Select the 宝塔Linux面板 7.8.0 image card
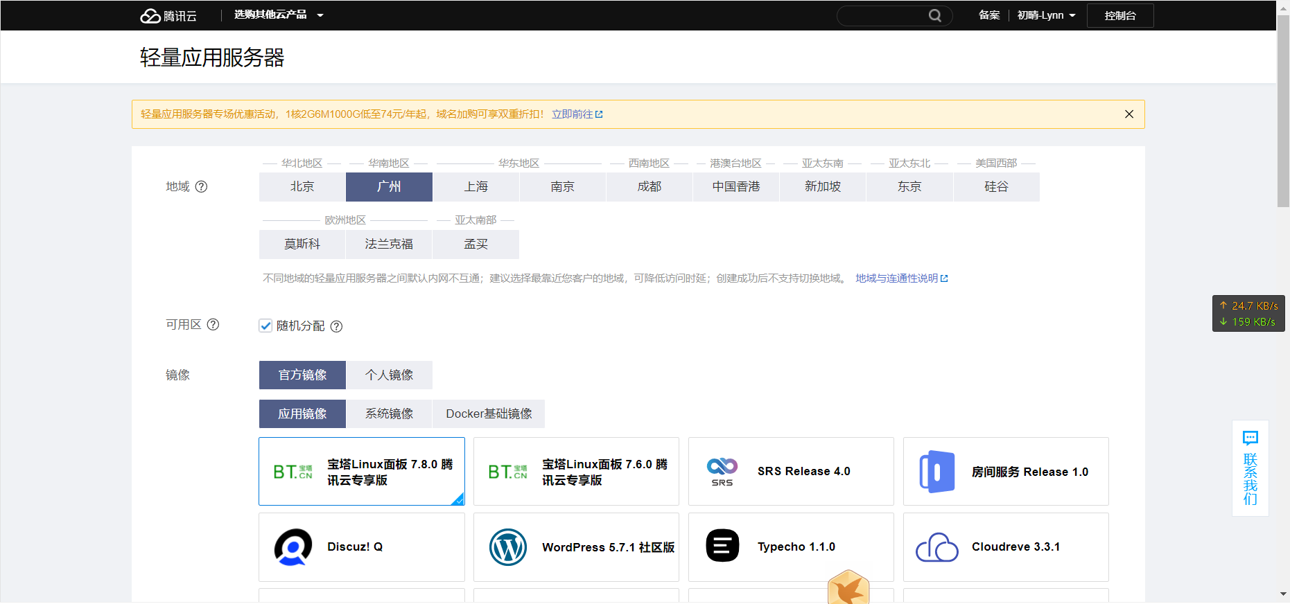 point(362,472)
